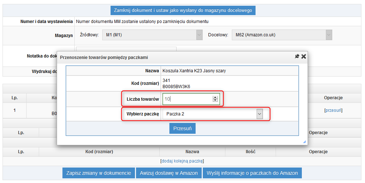
Task: Grab the dialog resize handle corner
Action: click(x=304, y=142)
